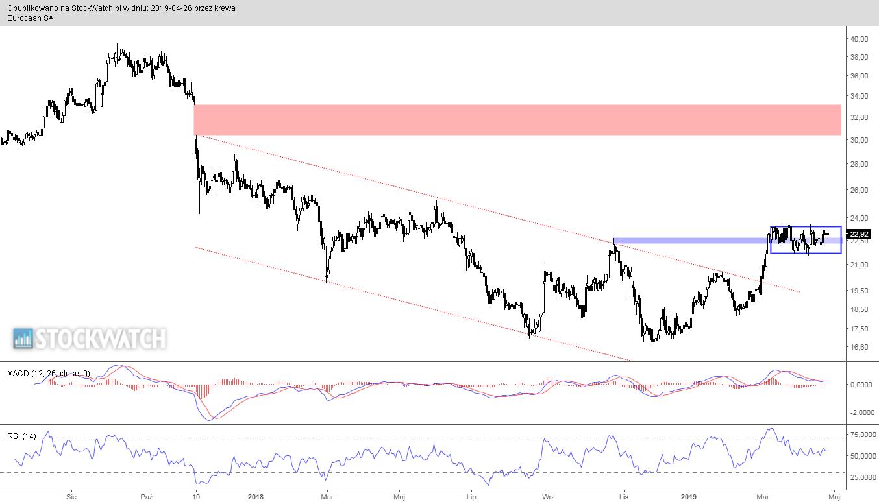Screen dimensions: 879x502
Task: Click the Sie month label on time axis
Action: click(72, 496)
